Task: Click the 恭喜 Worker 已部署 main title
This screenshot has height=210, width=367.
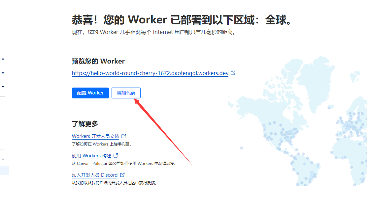Action: pos(182,20)
